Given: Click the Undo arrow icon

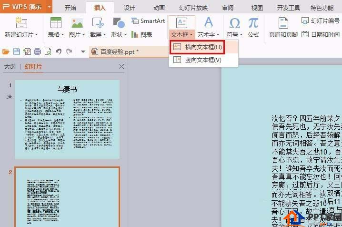Looking at the screenshot, I should (59, 52).
